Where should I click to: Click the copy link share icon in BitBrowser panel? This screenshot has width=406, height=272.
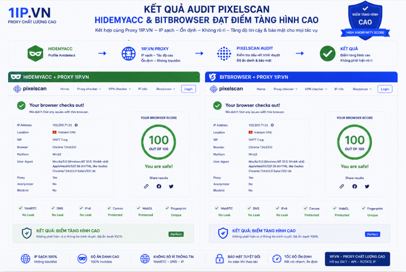point(342,186)
